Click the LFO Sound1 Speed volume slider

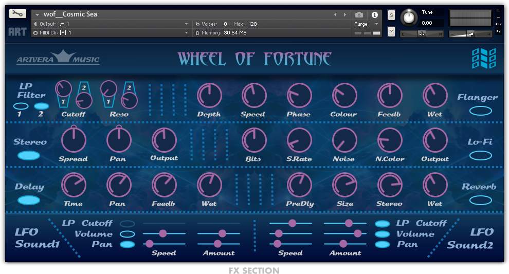click(163, 233)
